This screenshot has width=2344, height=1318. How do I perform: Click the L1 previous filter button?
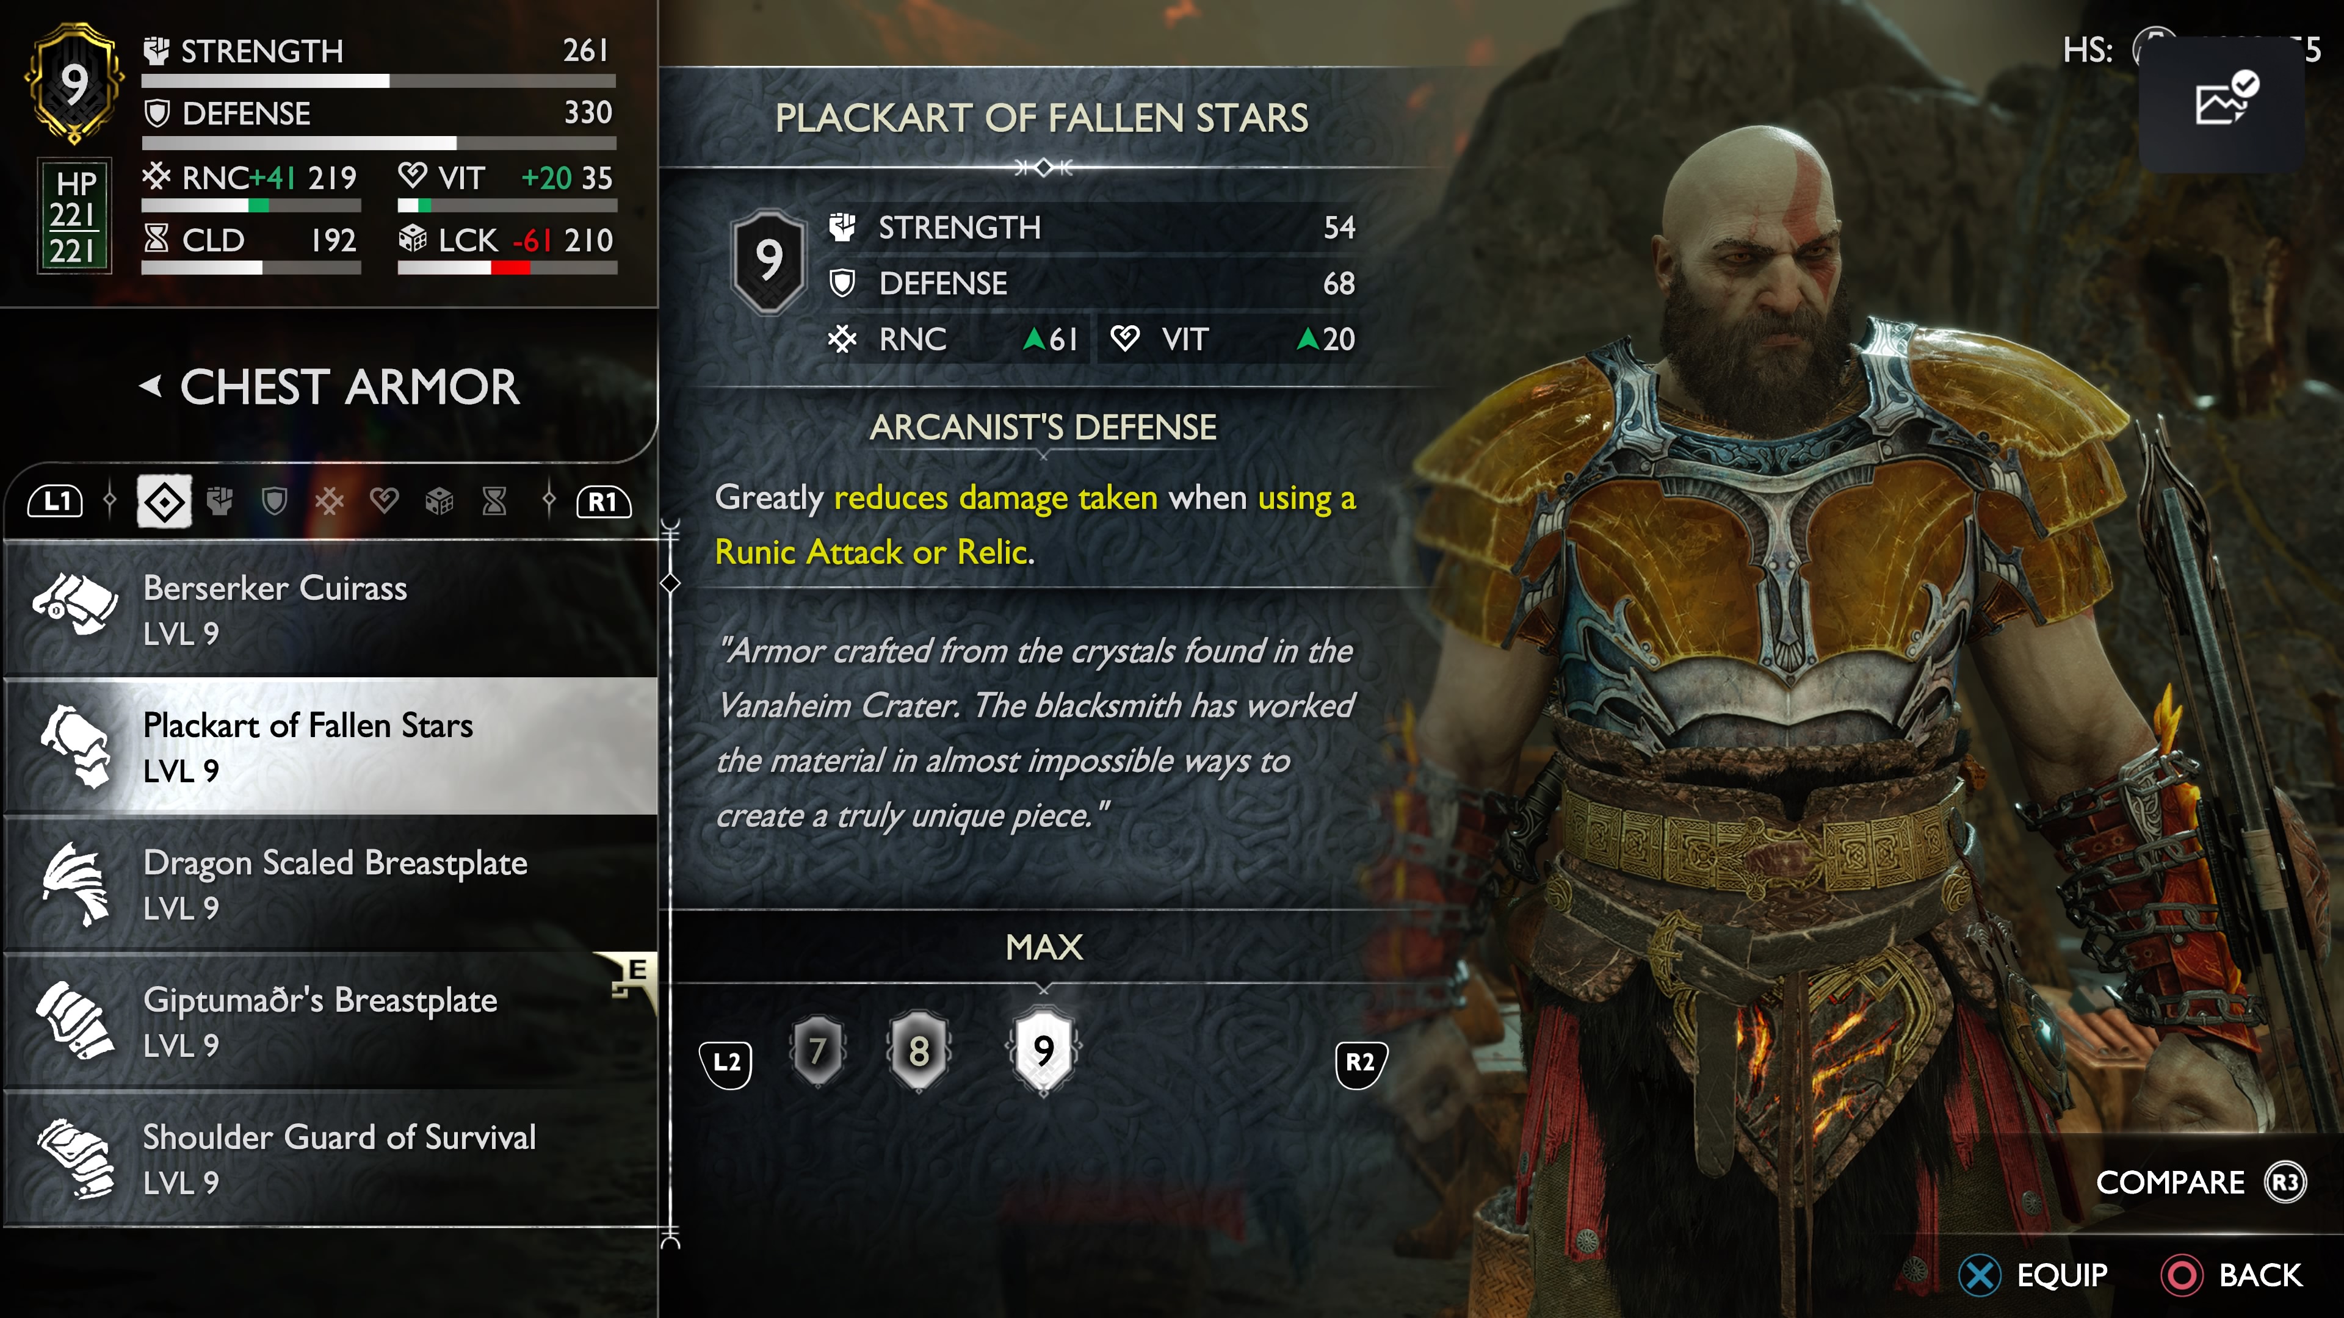(x=56, y=501)
